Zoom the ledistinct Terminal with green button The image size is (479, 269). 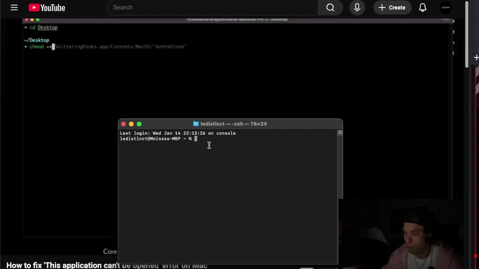tap(139, 124)
